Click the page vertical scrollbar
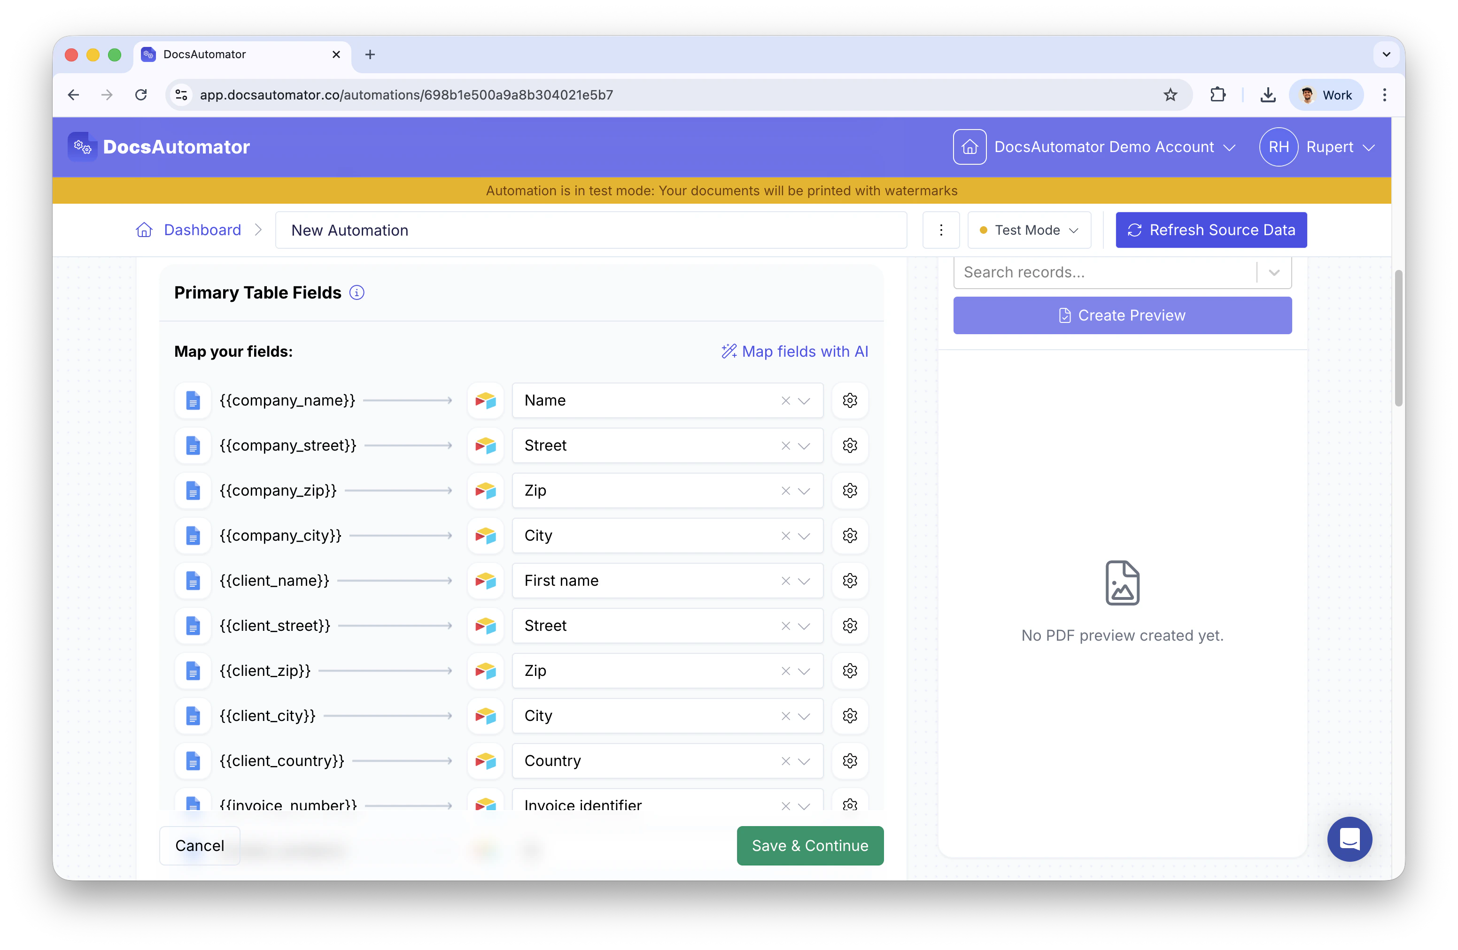The image size is (1458, 950). (x=1398, y=338)
